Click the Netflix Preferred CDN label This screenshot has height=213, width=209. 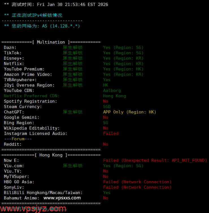[x=32, y=96]
